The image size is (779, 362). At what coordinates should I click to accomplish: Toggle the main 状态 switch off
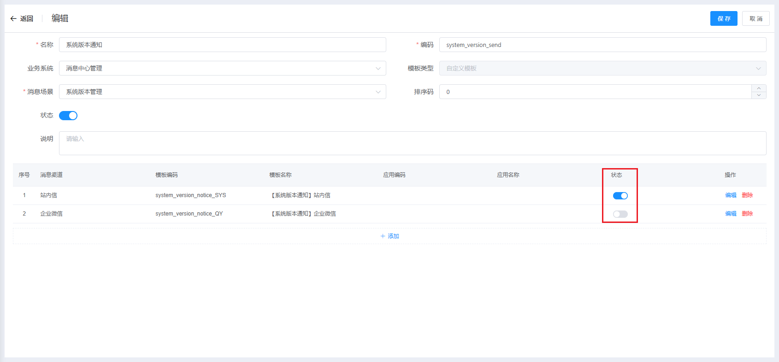(x=68, y=116)
